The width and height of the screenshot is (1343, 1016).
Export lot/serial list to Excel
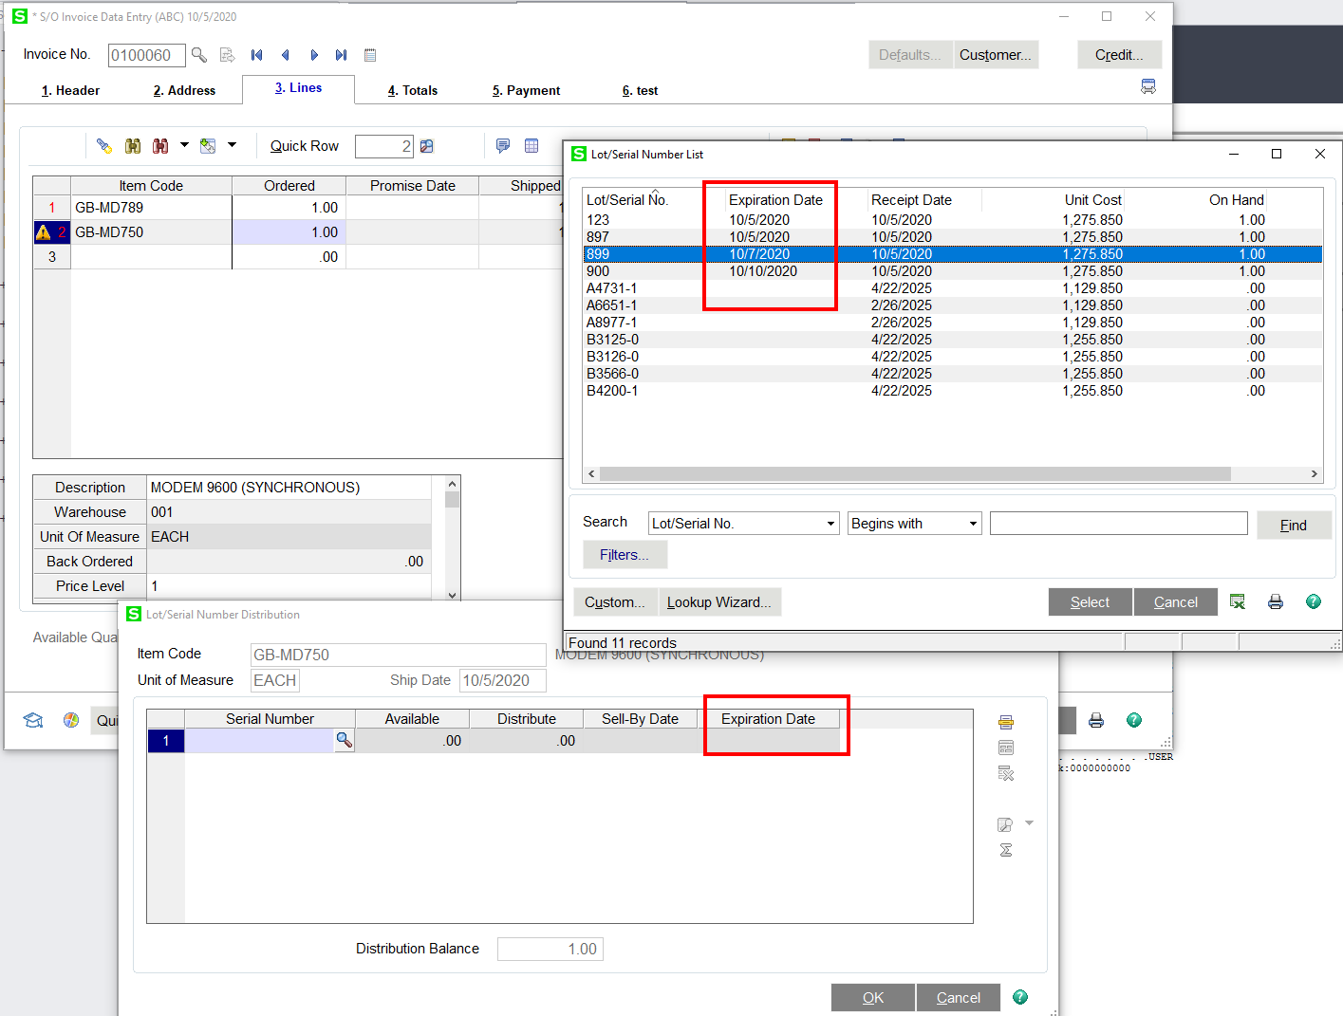click(x=1238, y=602)
